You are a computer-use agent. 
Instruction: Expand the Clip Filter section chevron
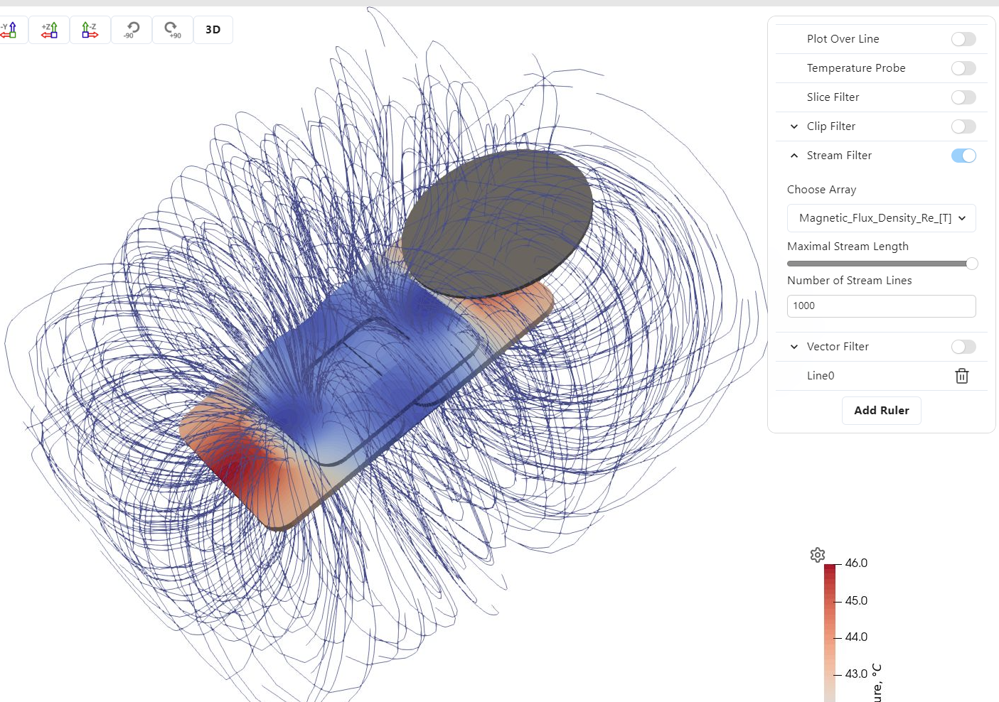(794, 126)
